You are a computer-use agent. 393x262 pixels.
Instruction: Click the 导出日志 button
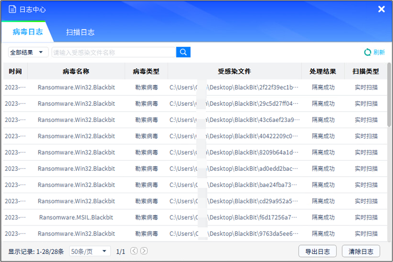point(318,252)
